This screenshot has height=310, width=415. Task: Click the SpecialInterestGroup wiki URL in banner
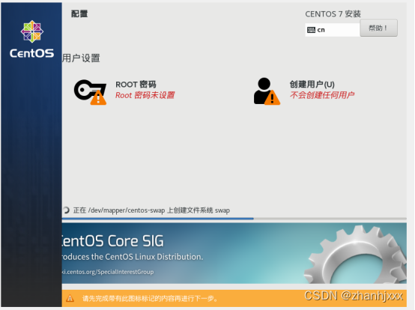pos(108,272)
